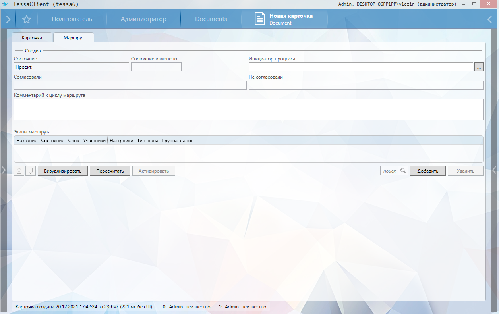Focus the Комментарий к циклу маршрута text area
The height and width of the screenshot is (314, 499).
point(248,109)
